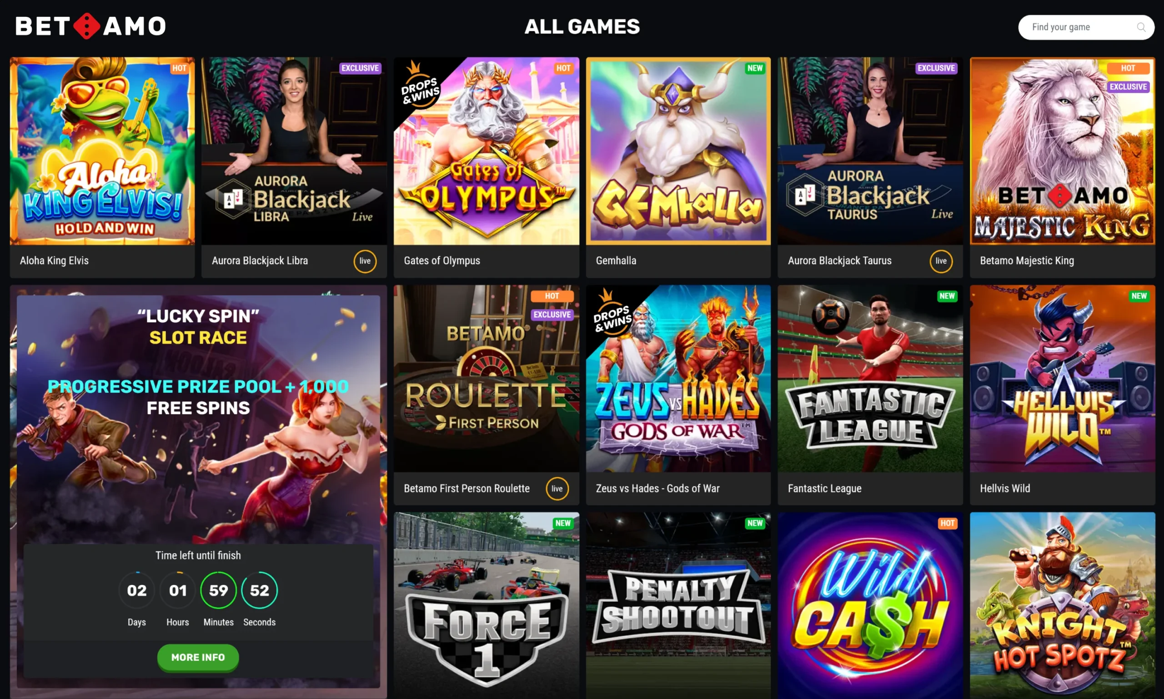Open the Penalty Shootout game thumbnail

pos(678,605)
